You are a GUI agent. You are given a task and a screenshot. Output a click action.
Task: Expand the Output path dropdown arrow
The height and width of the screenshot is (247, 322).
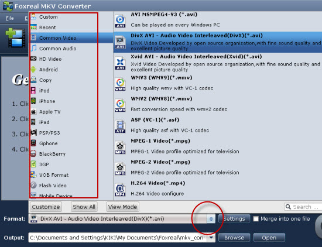point(211,238)
